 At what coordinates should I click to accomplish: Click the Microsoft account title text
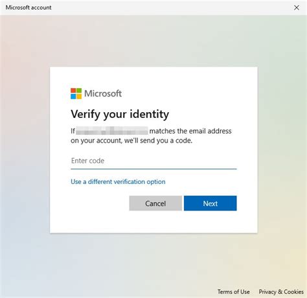click(x=28, y=8)
